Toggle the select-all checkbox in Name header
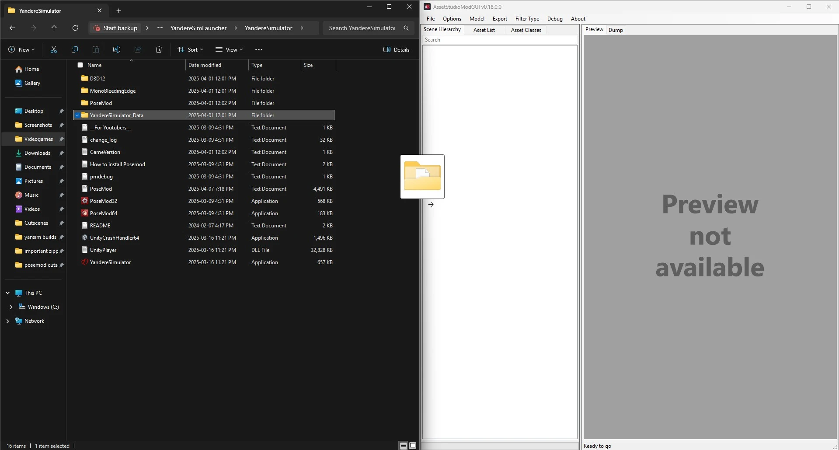 [x=80, y=65]
